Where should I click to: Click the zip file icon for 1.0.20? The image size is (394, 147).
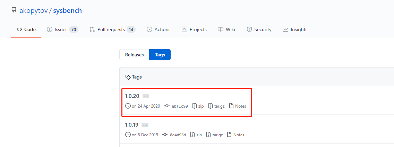(x=194, y=106)
